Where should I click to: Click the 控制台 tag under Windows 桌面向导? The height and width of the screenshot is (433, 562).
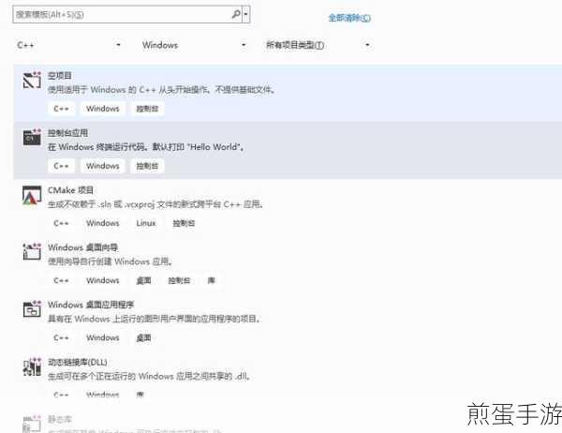point(179,280)
